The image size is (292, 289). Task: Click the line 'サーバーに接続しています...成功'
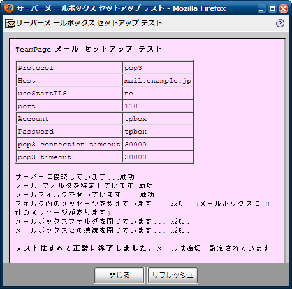(75, 176)
